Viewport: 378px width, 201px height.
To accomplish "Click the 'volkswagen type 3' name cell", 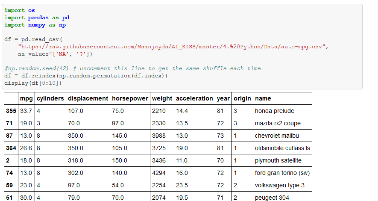I will point(282,185).
